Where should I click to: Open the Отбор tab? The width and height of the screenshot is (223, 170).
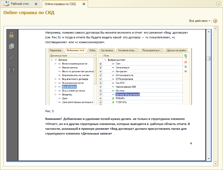pyautogui.click(x=92, y=50)
